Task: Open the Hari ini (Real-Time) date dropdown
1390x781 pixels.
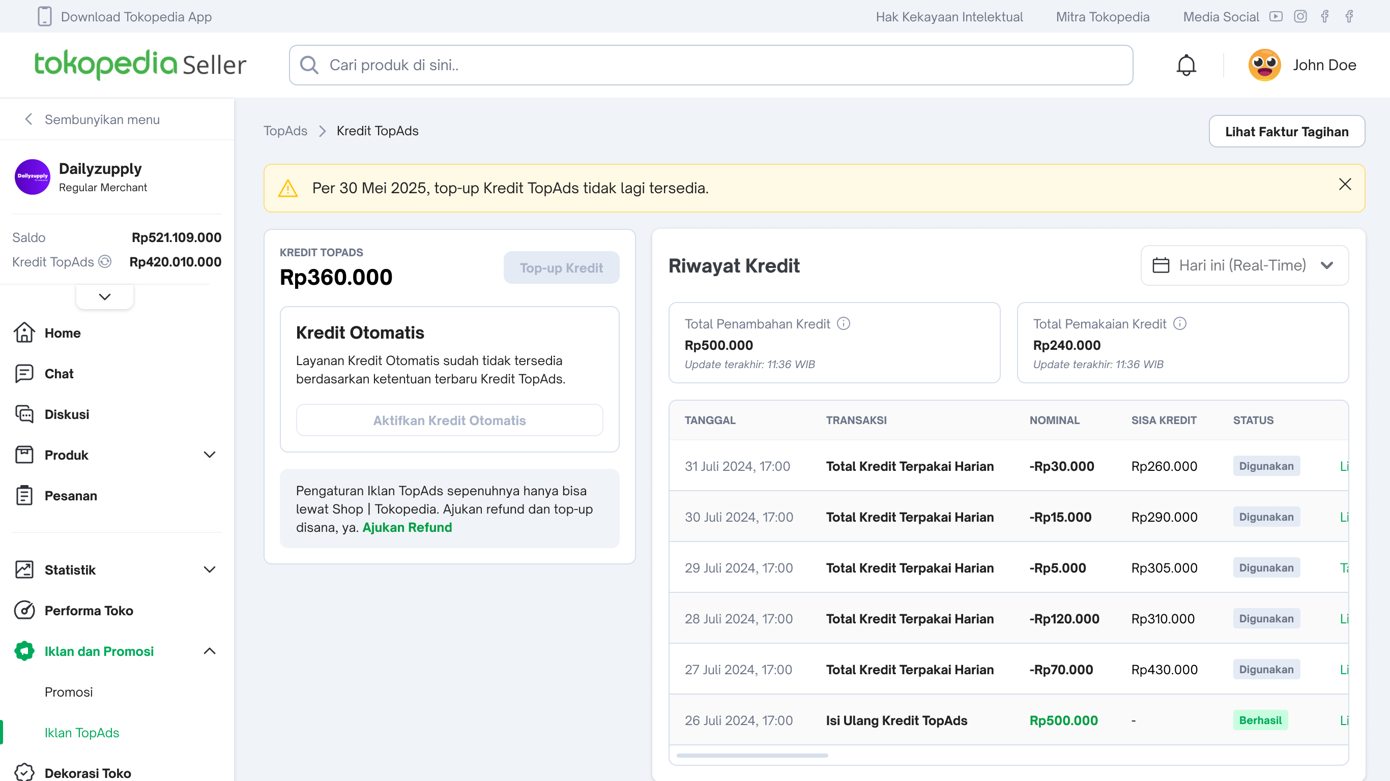Action: (x=1244, y=265)
